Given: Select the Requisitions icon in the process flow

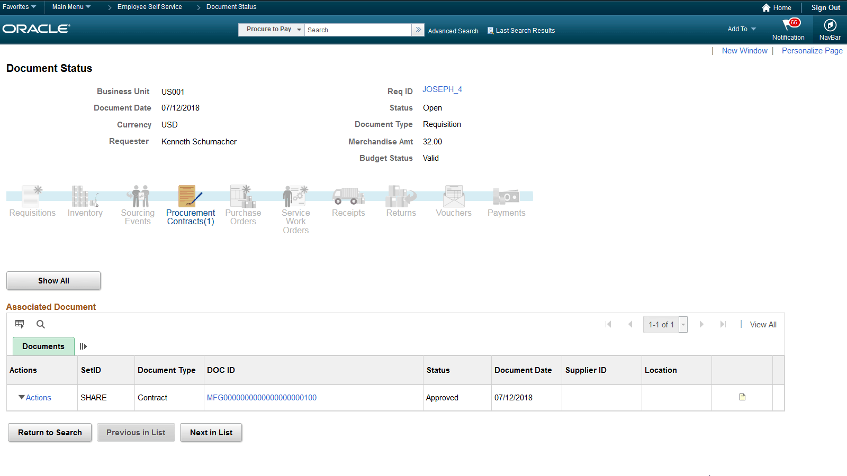Looking at the screenshot, I should (x=32, y=198).
